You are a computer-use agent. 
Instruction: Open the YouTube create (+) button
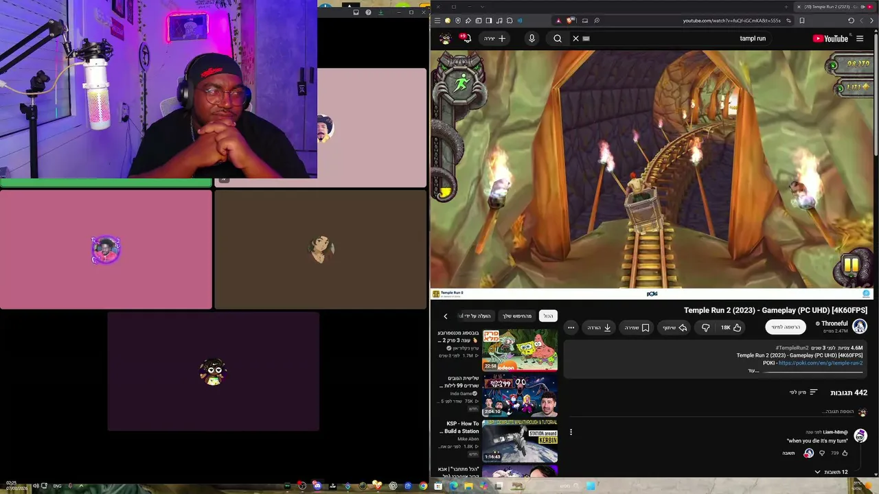point(494,38)
